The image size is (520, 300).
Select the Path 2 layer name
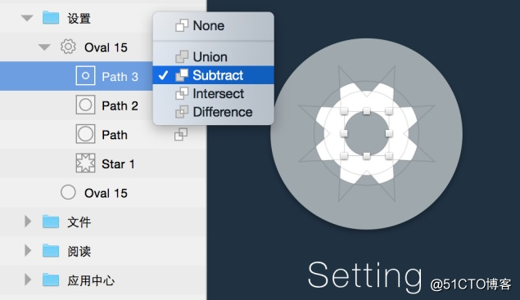click(120, 105)
